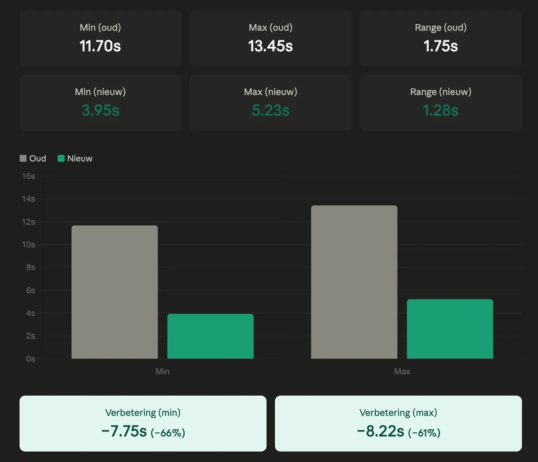Click the 12s y-axis label

pyautogui.click(x=28, y=222)
